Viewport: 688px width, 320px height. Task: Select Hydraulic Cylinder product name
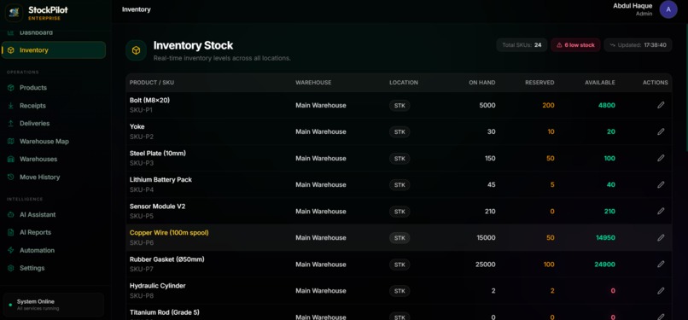pos(158,286)
